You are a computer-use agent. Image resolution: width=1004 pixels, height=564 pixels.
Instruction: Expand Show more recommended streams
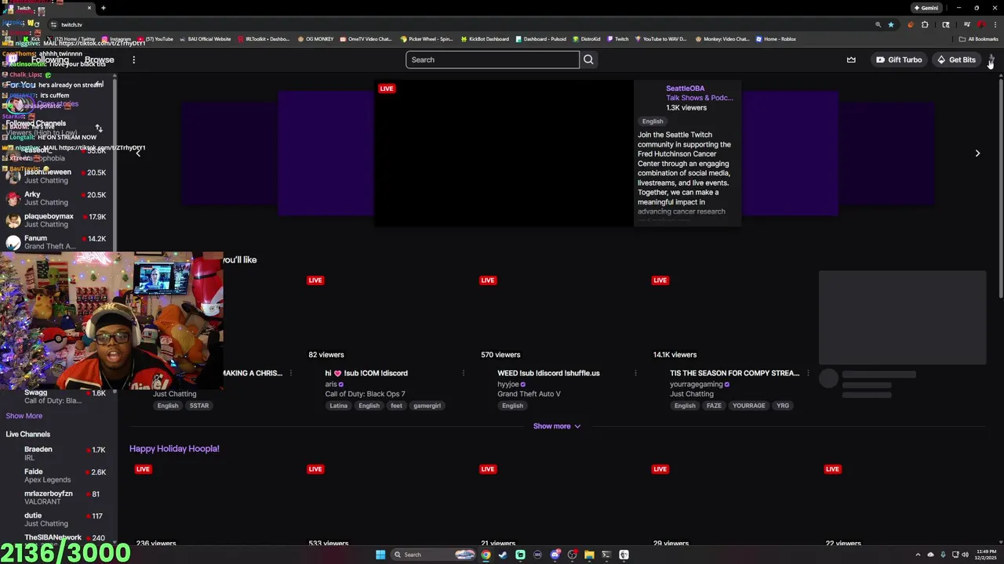[557, 426]
